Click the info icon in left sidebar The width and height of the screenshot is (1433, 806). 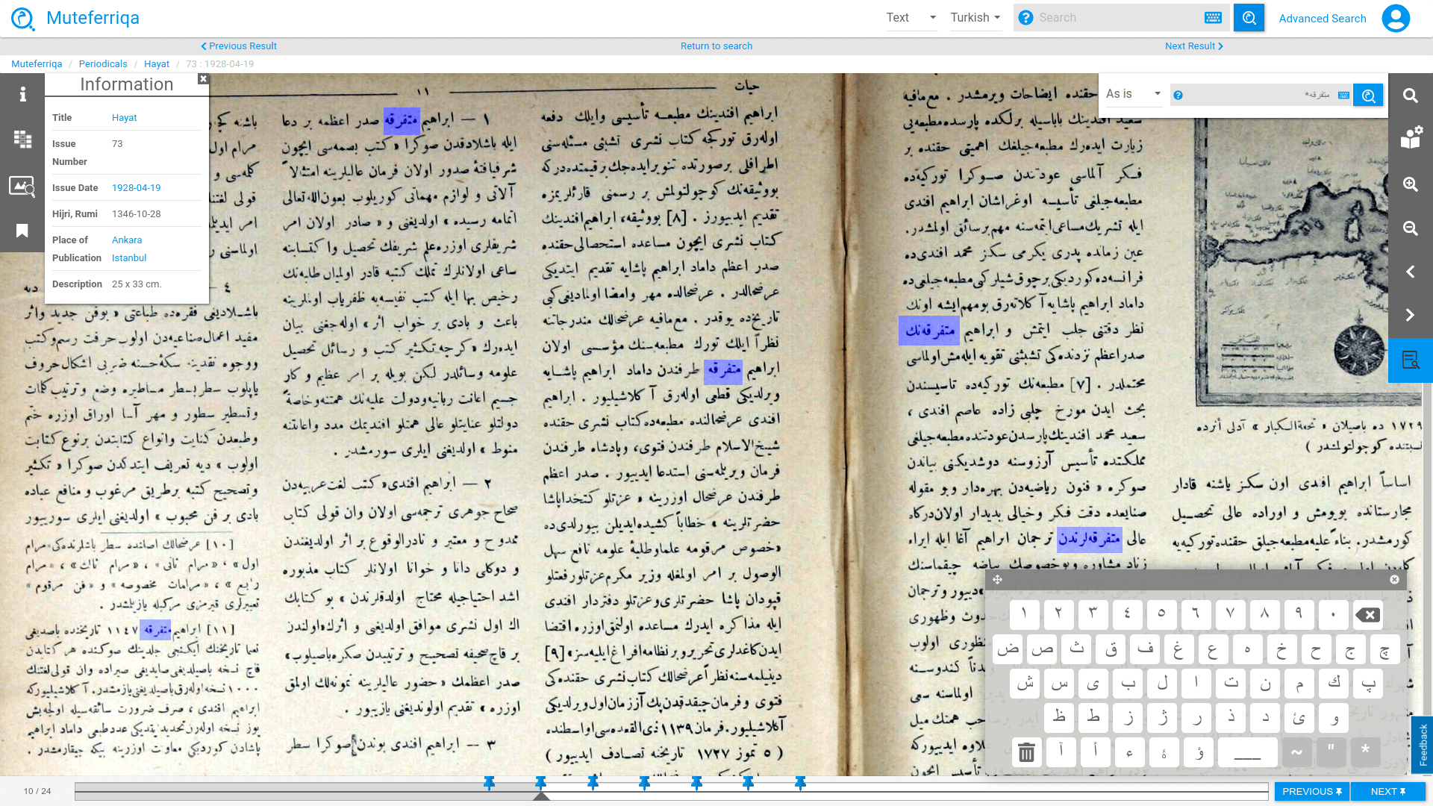pos(22,94)
